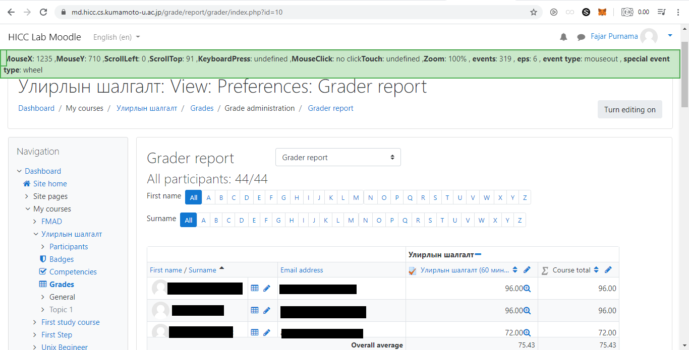
Task: Reload the page
Action: [43, 12]
